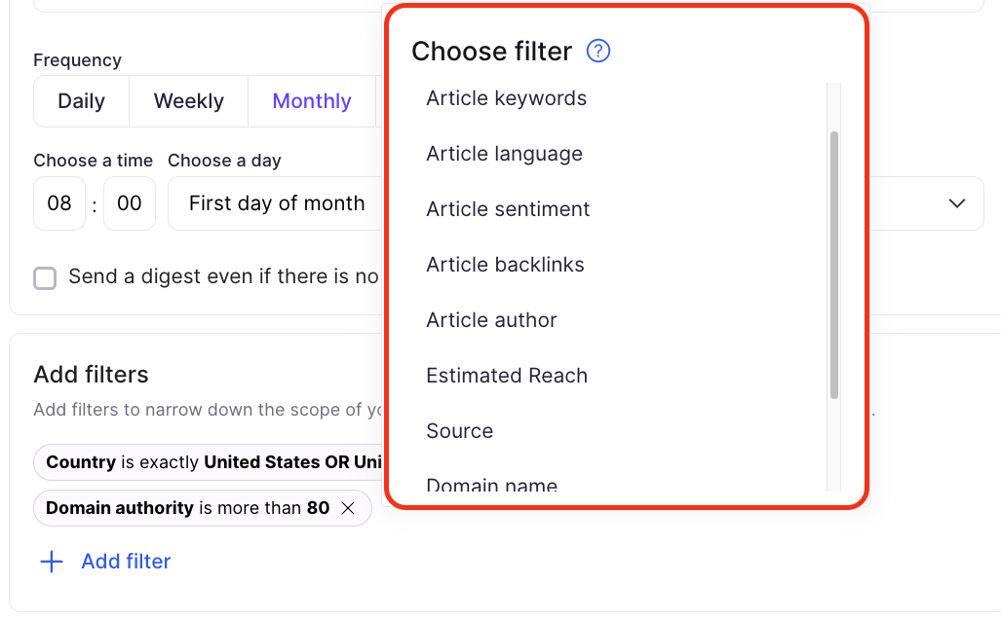
Task: Open the First day of month selector
Action: pos(277,203)
